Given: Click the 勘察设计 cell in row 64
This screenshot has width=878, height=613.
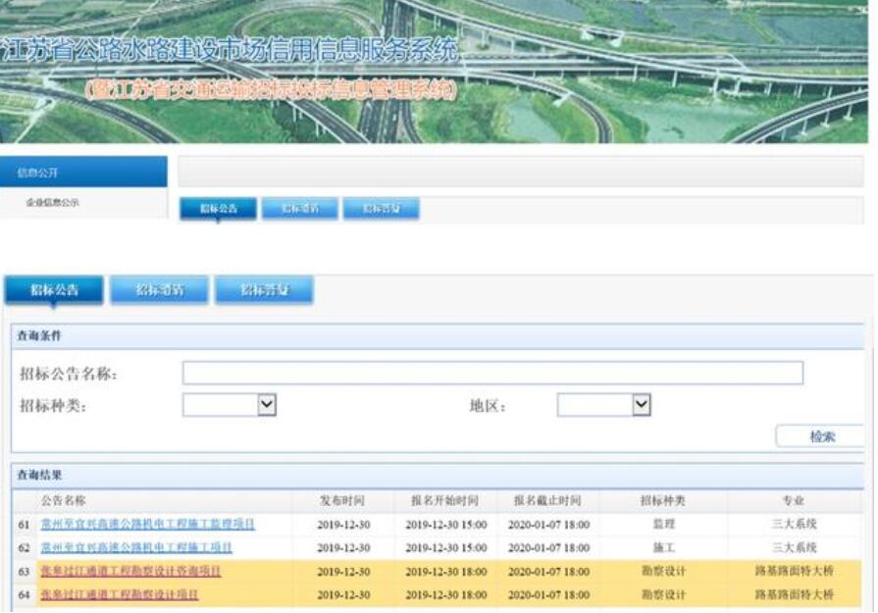Looking at the screenshot, I should click(x=663, y=594).
